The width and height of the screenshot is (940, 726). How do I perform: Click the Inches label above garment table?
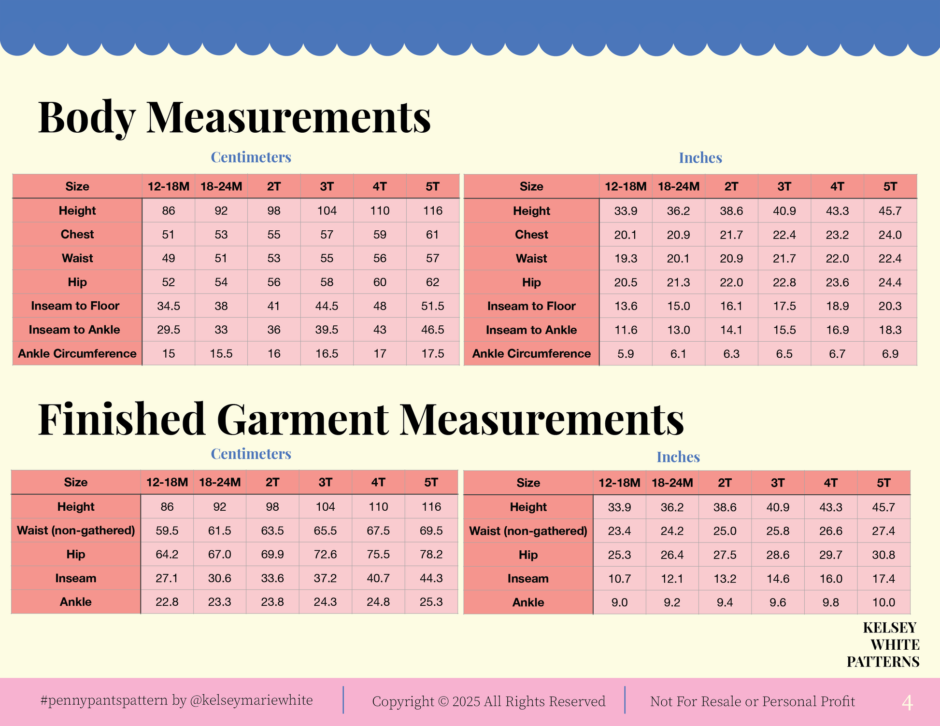pos(678,457)
